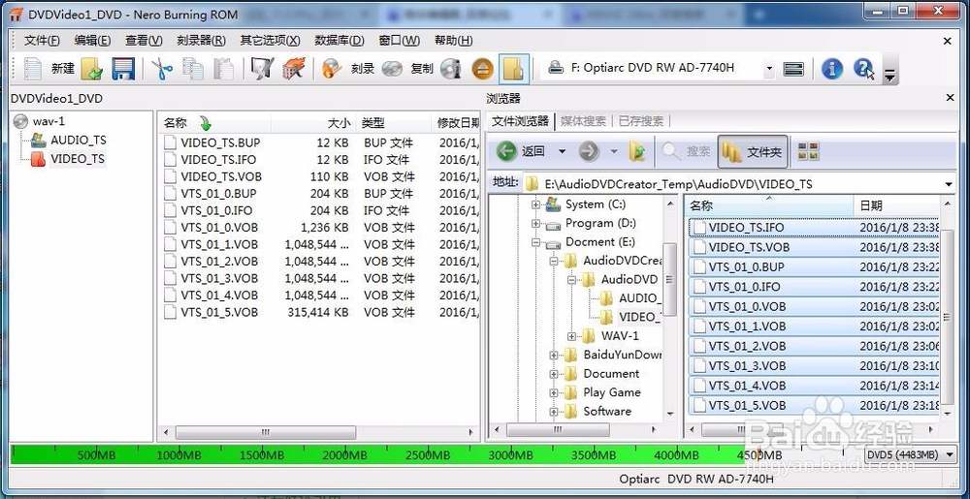970x499 pixels.
Task: Expand the System (C:) drive node
Action: (x=536, y=204)
